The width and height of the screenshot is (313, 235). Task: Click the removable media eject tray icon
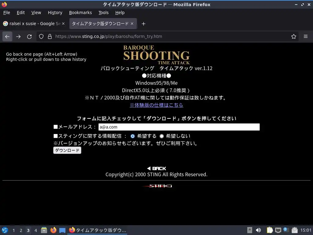(x=249, y=230)
